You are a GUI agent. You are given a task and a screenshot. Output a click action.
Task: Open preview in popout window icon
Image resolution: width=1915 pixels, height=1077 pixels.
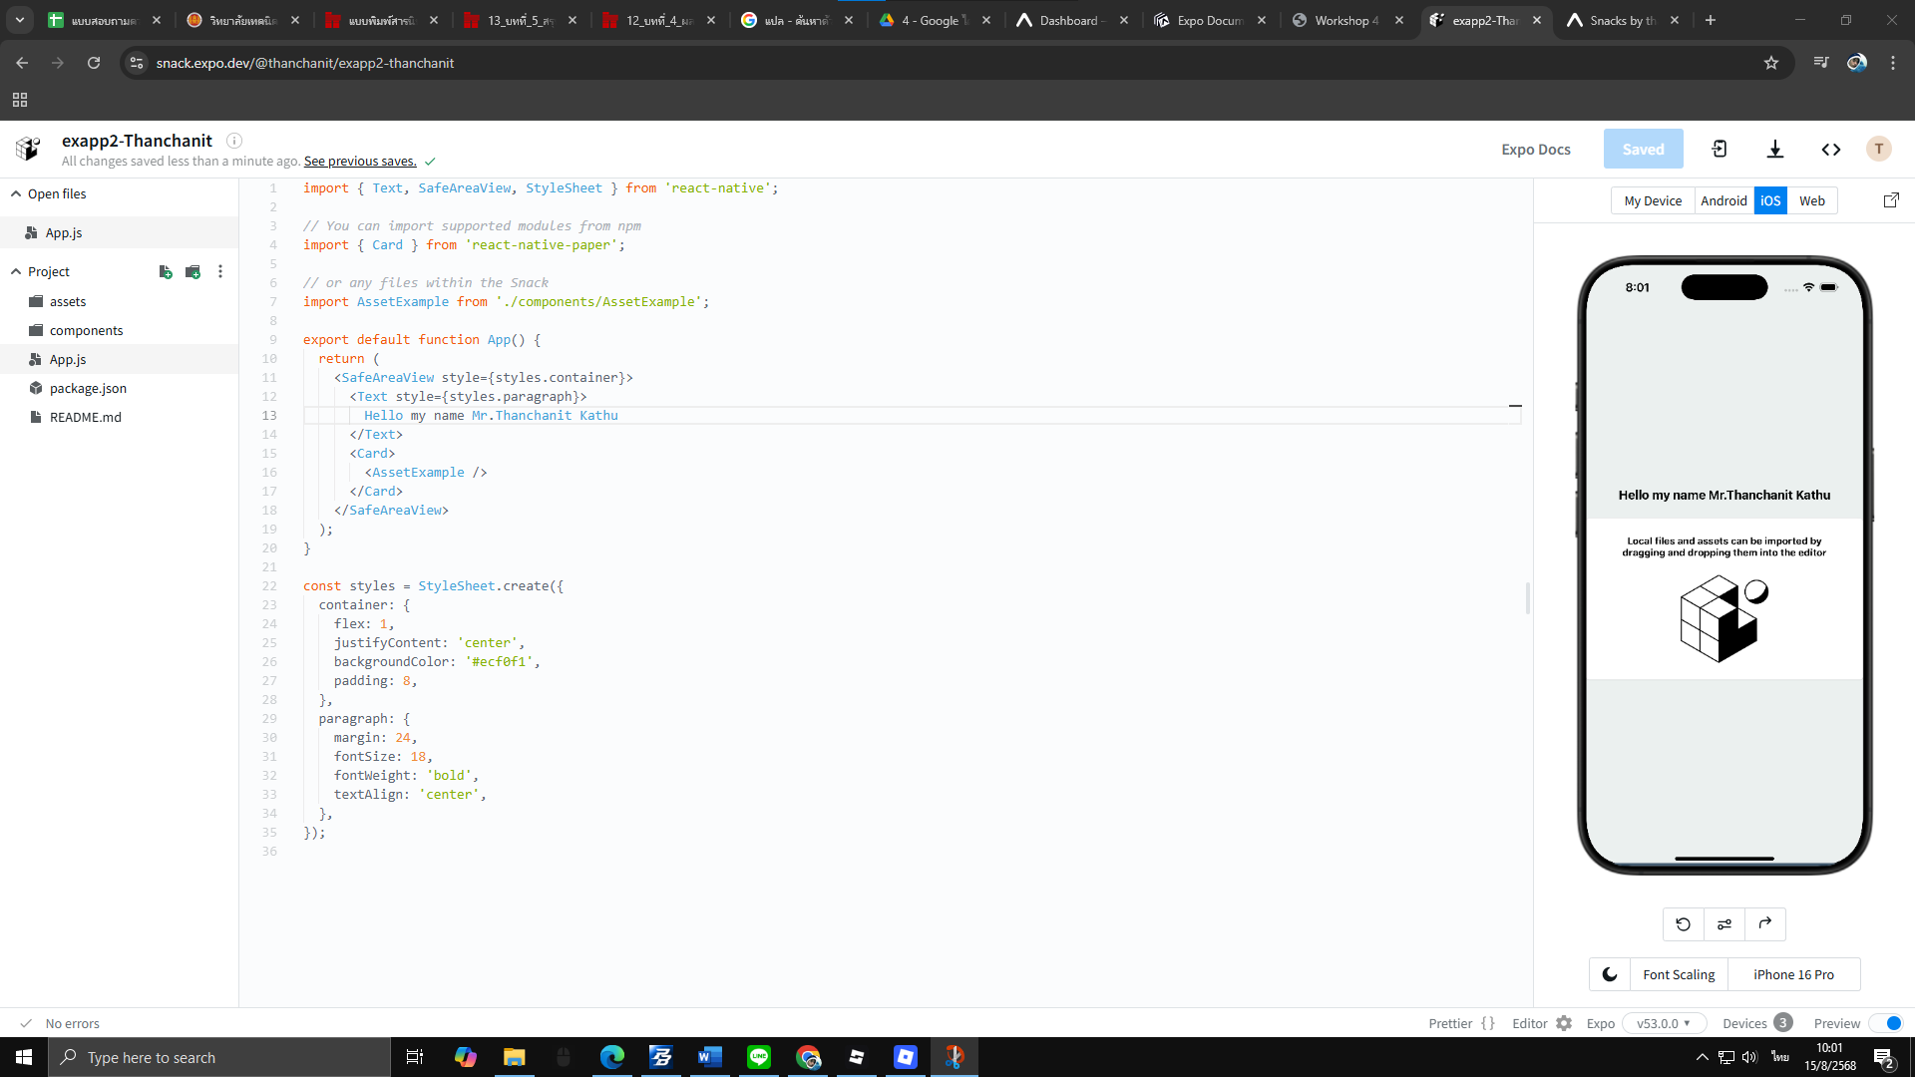click(1891, 200)
